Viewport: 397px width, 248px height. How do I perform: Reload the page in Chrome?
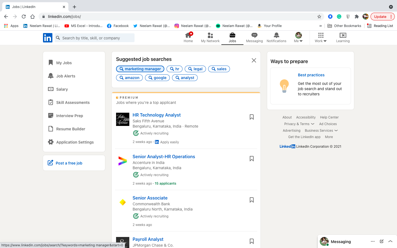click(24, 17)
